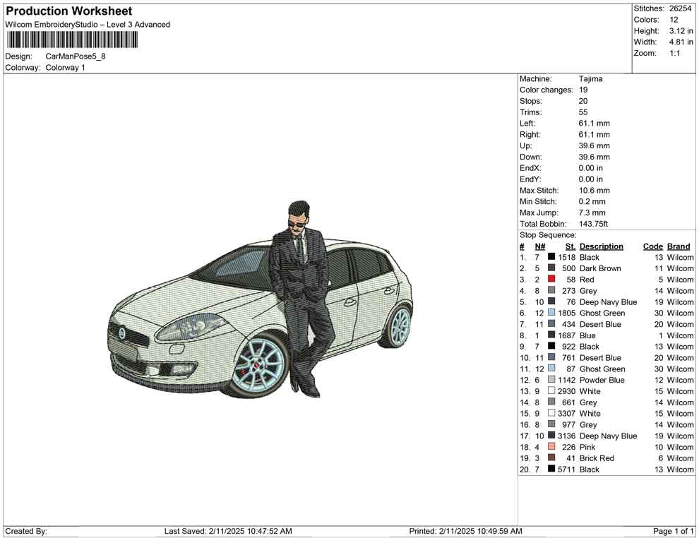Select the Tajima machine name

(591, 79)
